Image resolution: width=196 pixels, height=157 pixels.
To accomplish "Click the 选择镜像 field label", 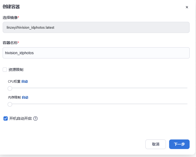I will (10, 18).
